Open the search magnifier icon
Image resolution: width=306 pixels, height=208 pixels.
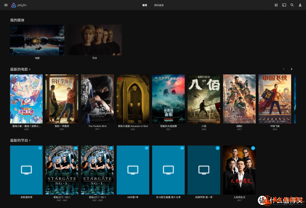tap(292, 5)
